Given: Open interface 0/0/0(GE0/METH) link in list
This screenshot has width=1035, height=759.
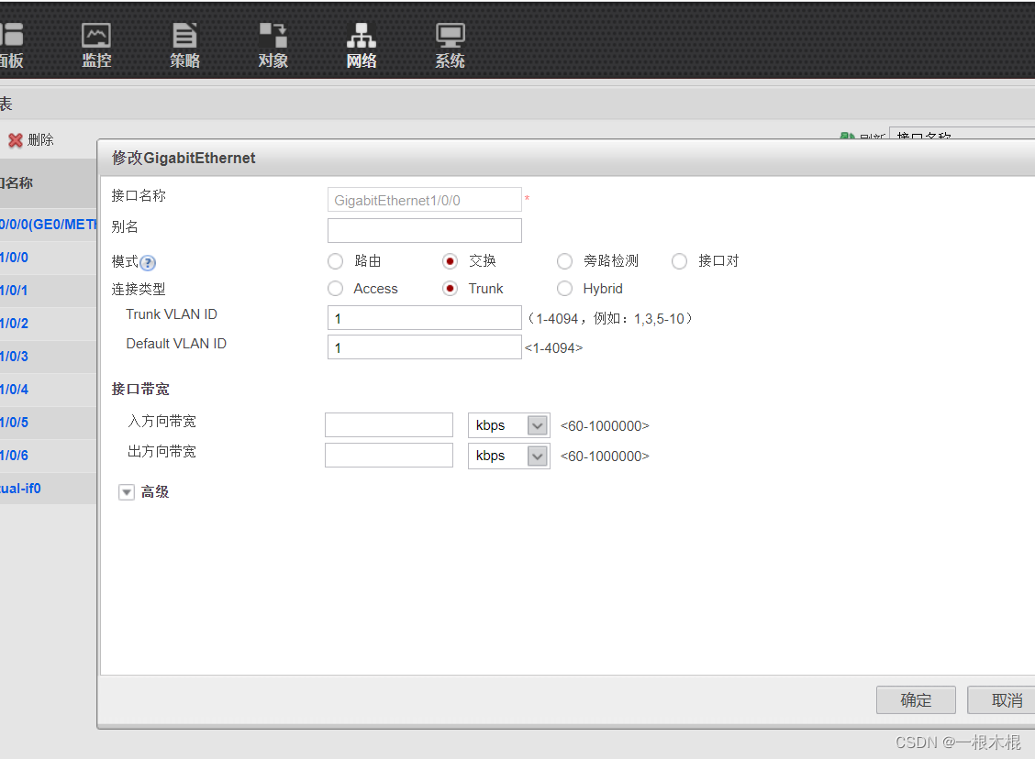Looking at the screenshot, I should [48, 225].
